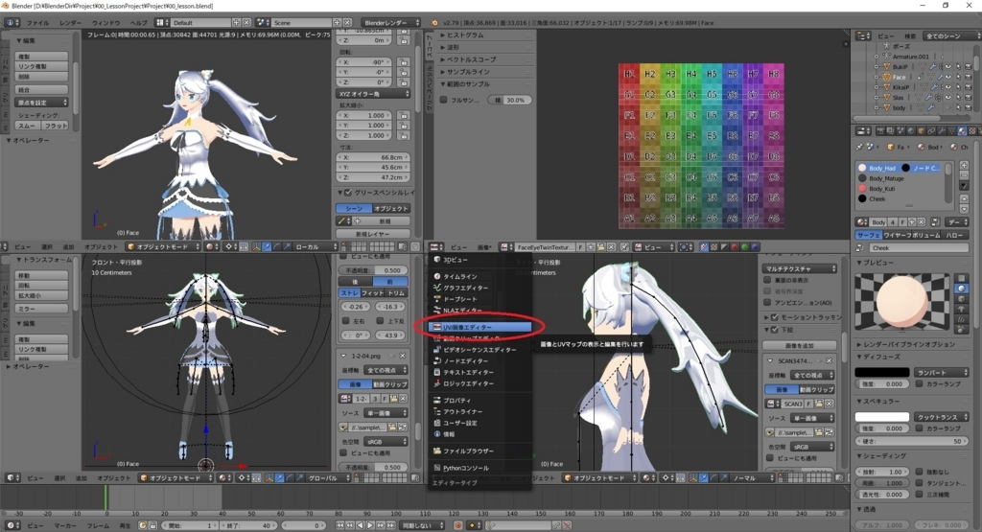This screenshot has width=982, height=532.
Task: Click リンク複製 button in tool shelf
Action: click(x=41, y=66)
